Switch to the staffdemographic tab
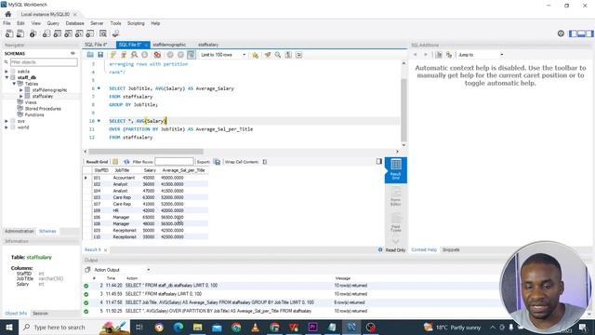The width and height of the screenshot is (595, 335). [x=169, y=45]
